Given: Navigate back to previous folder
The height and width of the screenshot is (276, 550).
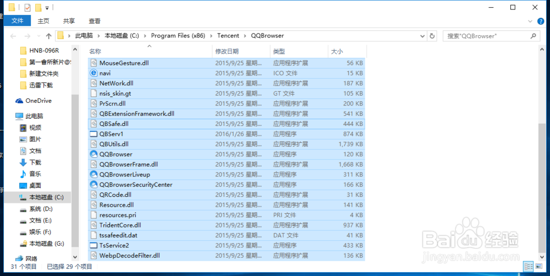Looking at the screenshot, I should tap(13, 36).
